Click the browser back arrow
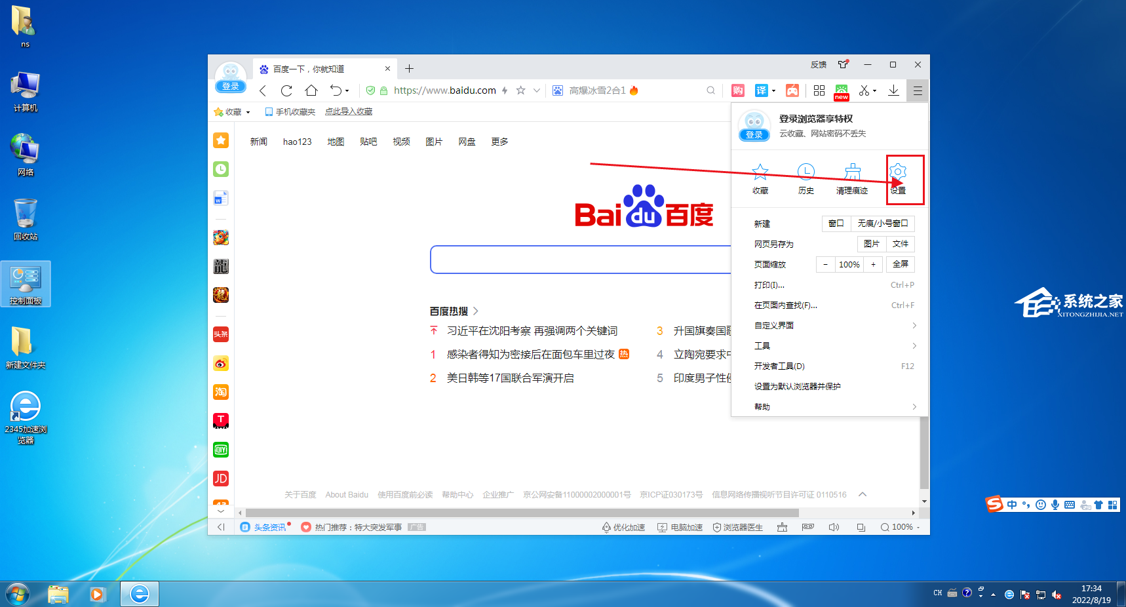This screenshot has height=607, width=1126. pos(263,90)
